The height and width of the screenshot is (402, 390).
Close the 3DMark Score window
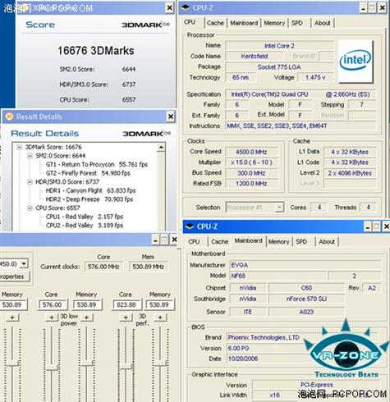pyautogui.click(x=170, y=8)
